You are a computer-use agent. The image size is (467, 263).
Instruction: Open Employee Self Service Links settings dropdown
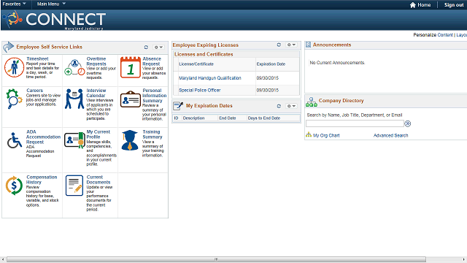tap(158, 47)
